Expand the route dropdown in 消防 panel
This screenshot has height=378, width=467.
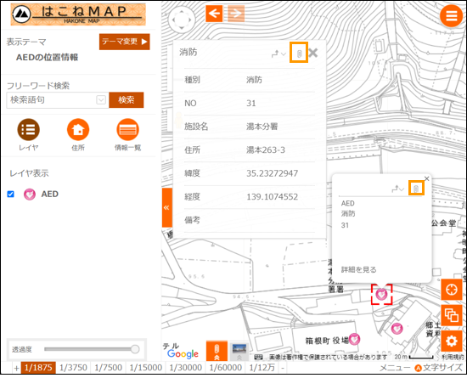point(279,54)
